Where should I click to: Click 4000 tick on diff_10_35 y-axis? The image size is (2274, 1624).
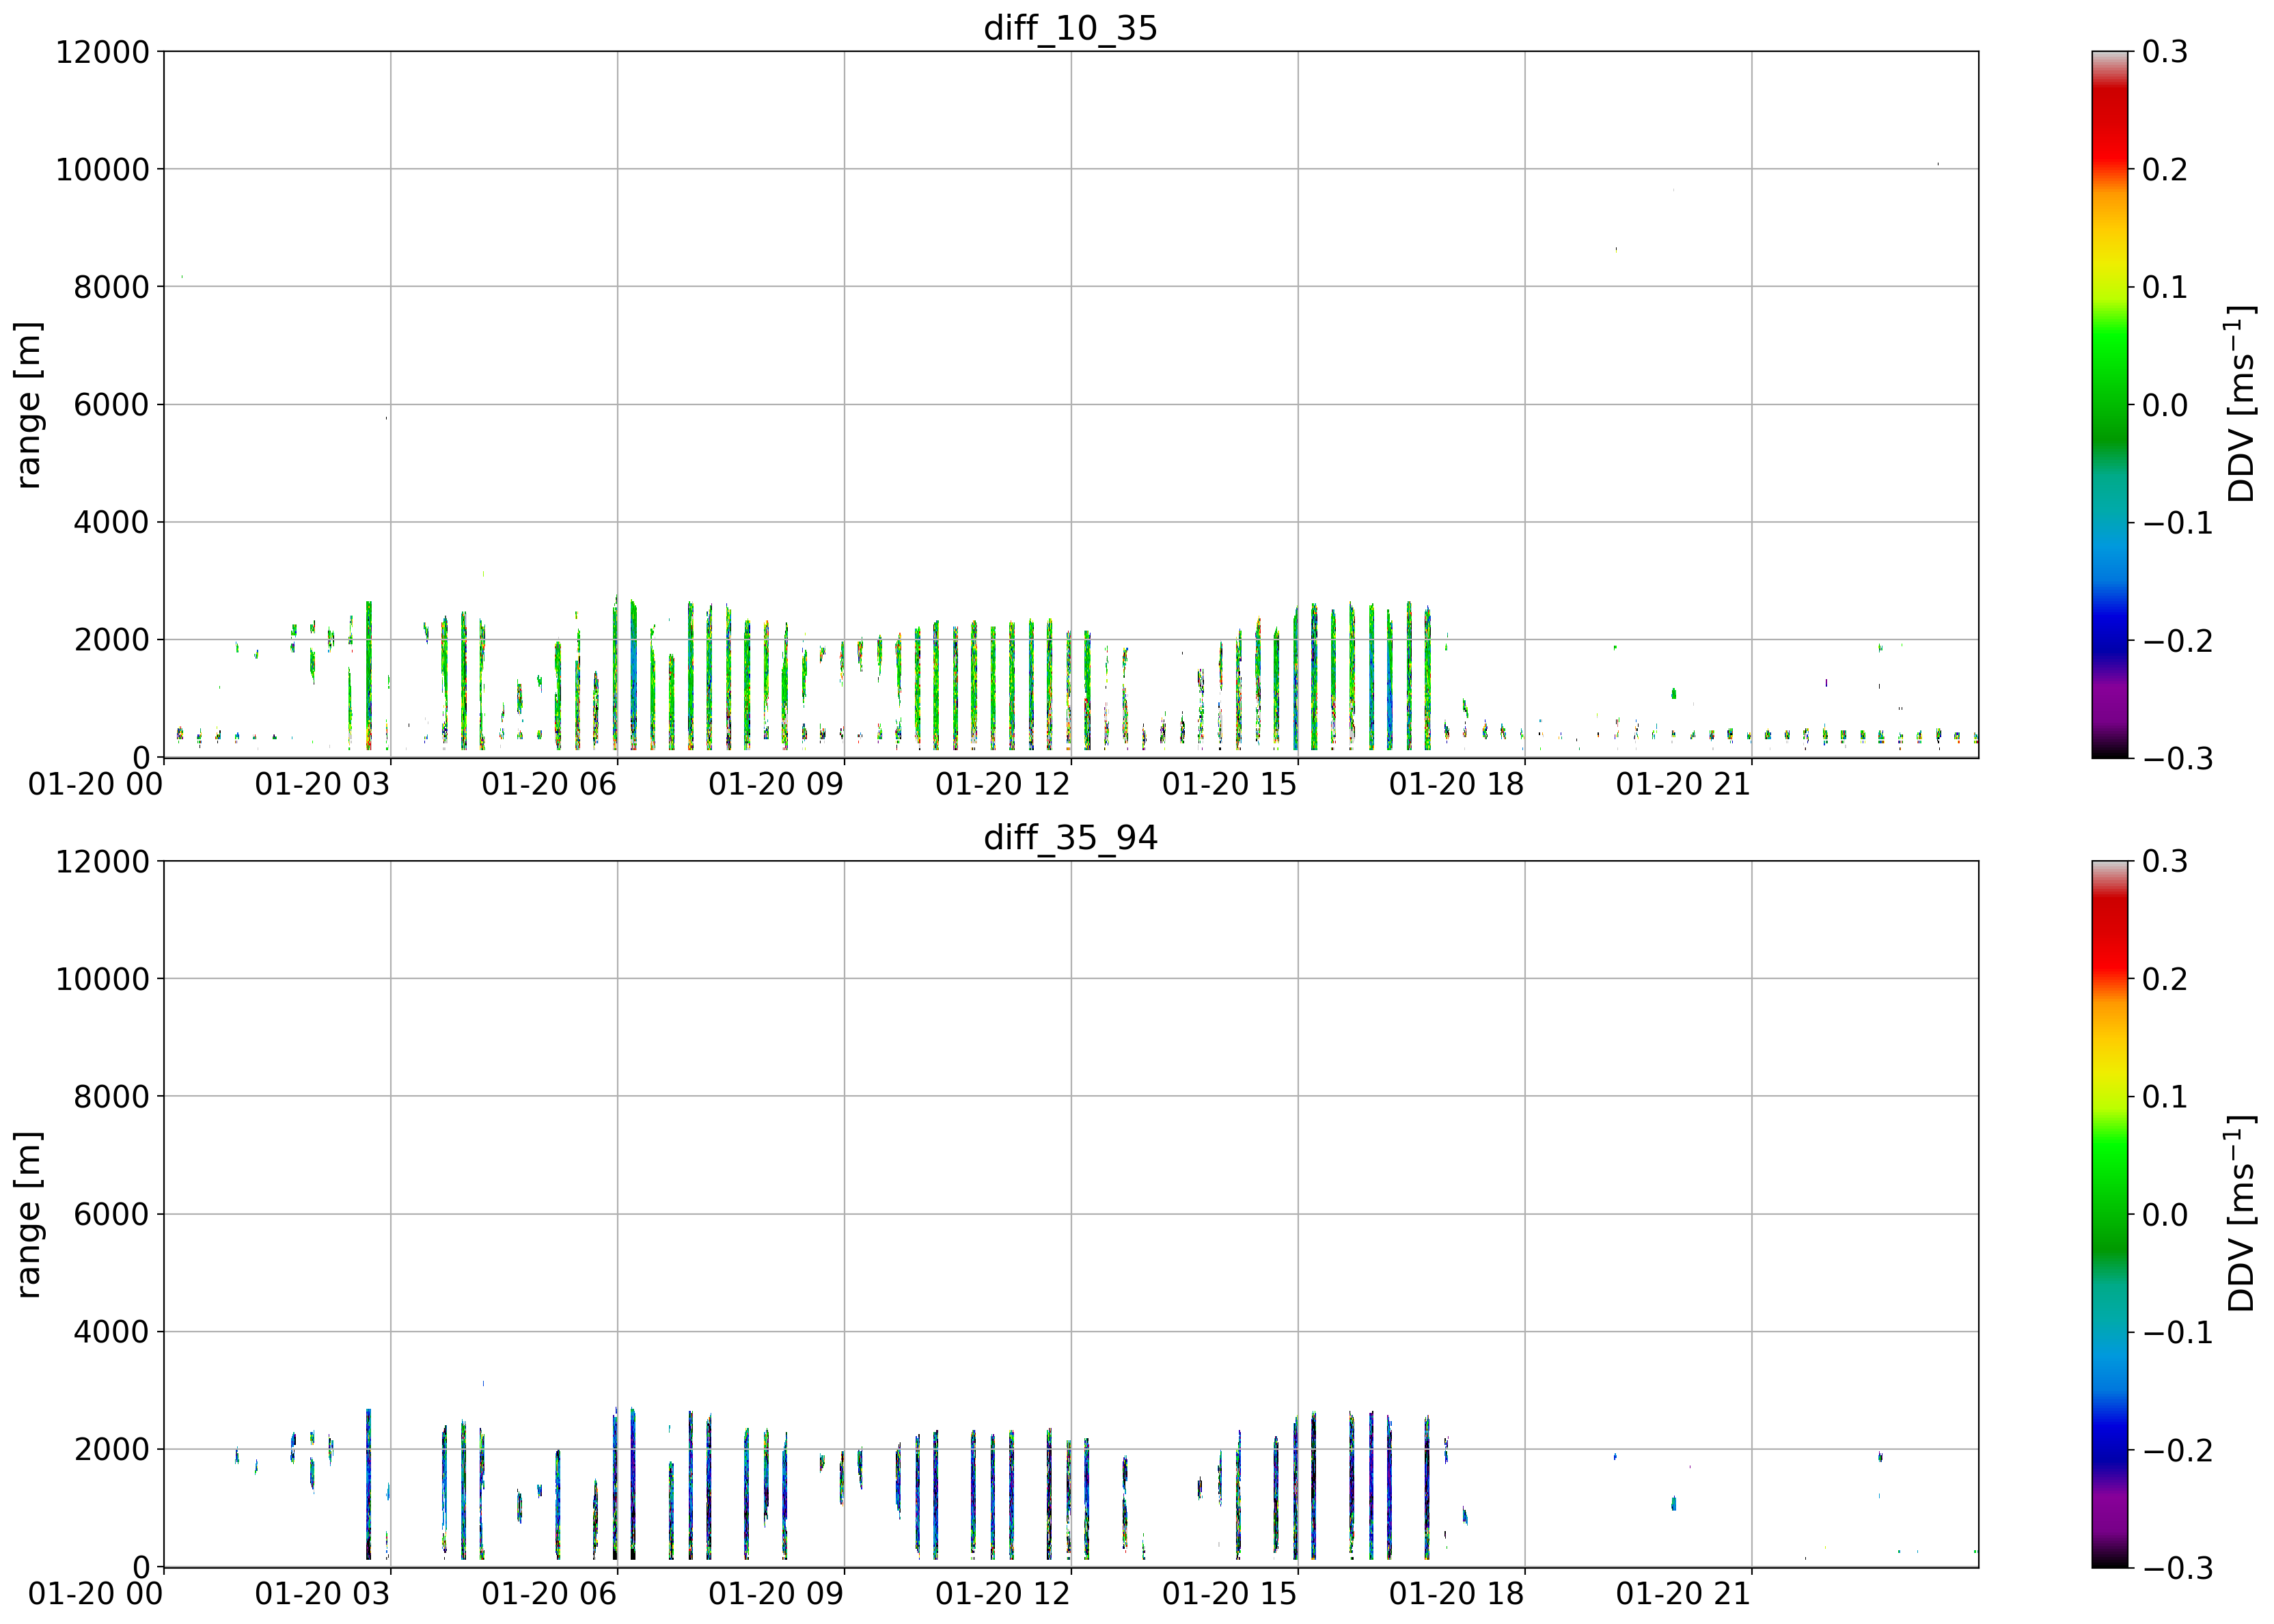pos(112,522)
